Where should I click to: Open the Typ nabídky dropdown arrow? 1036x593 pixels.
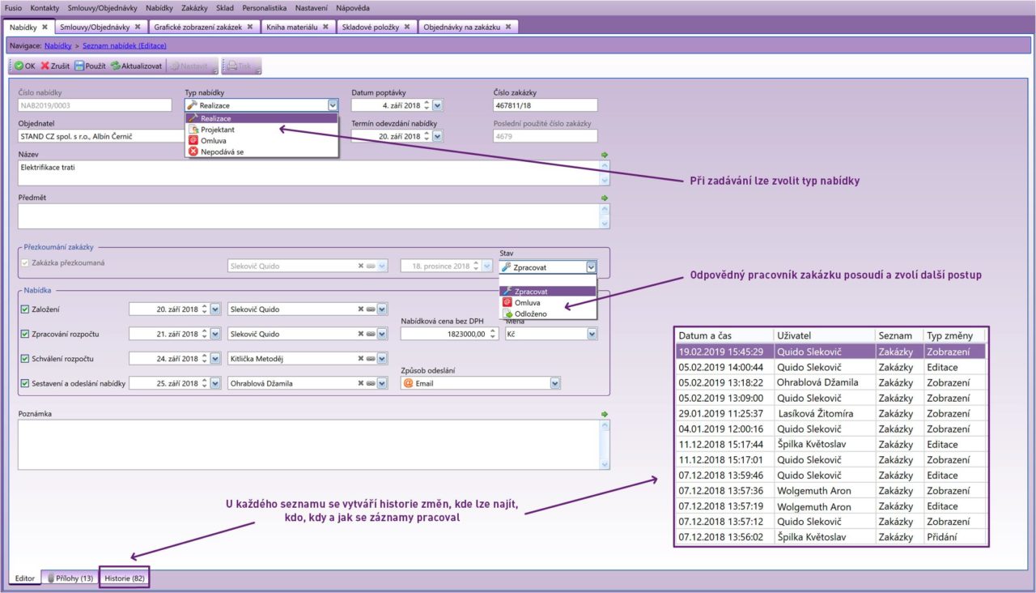(x=333, y=105)
